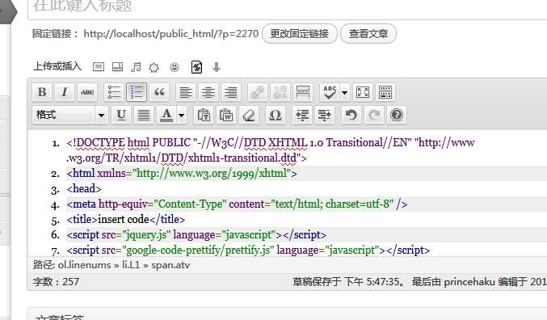Decrease indent (outdent)
547x320 pixels.
[302, 115]
